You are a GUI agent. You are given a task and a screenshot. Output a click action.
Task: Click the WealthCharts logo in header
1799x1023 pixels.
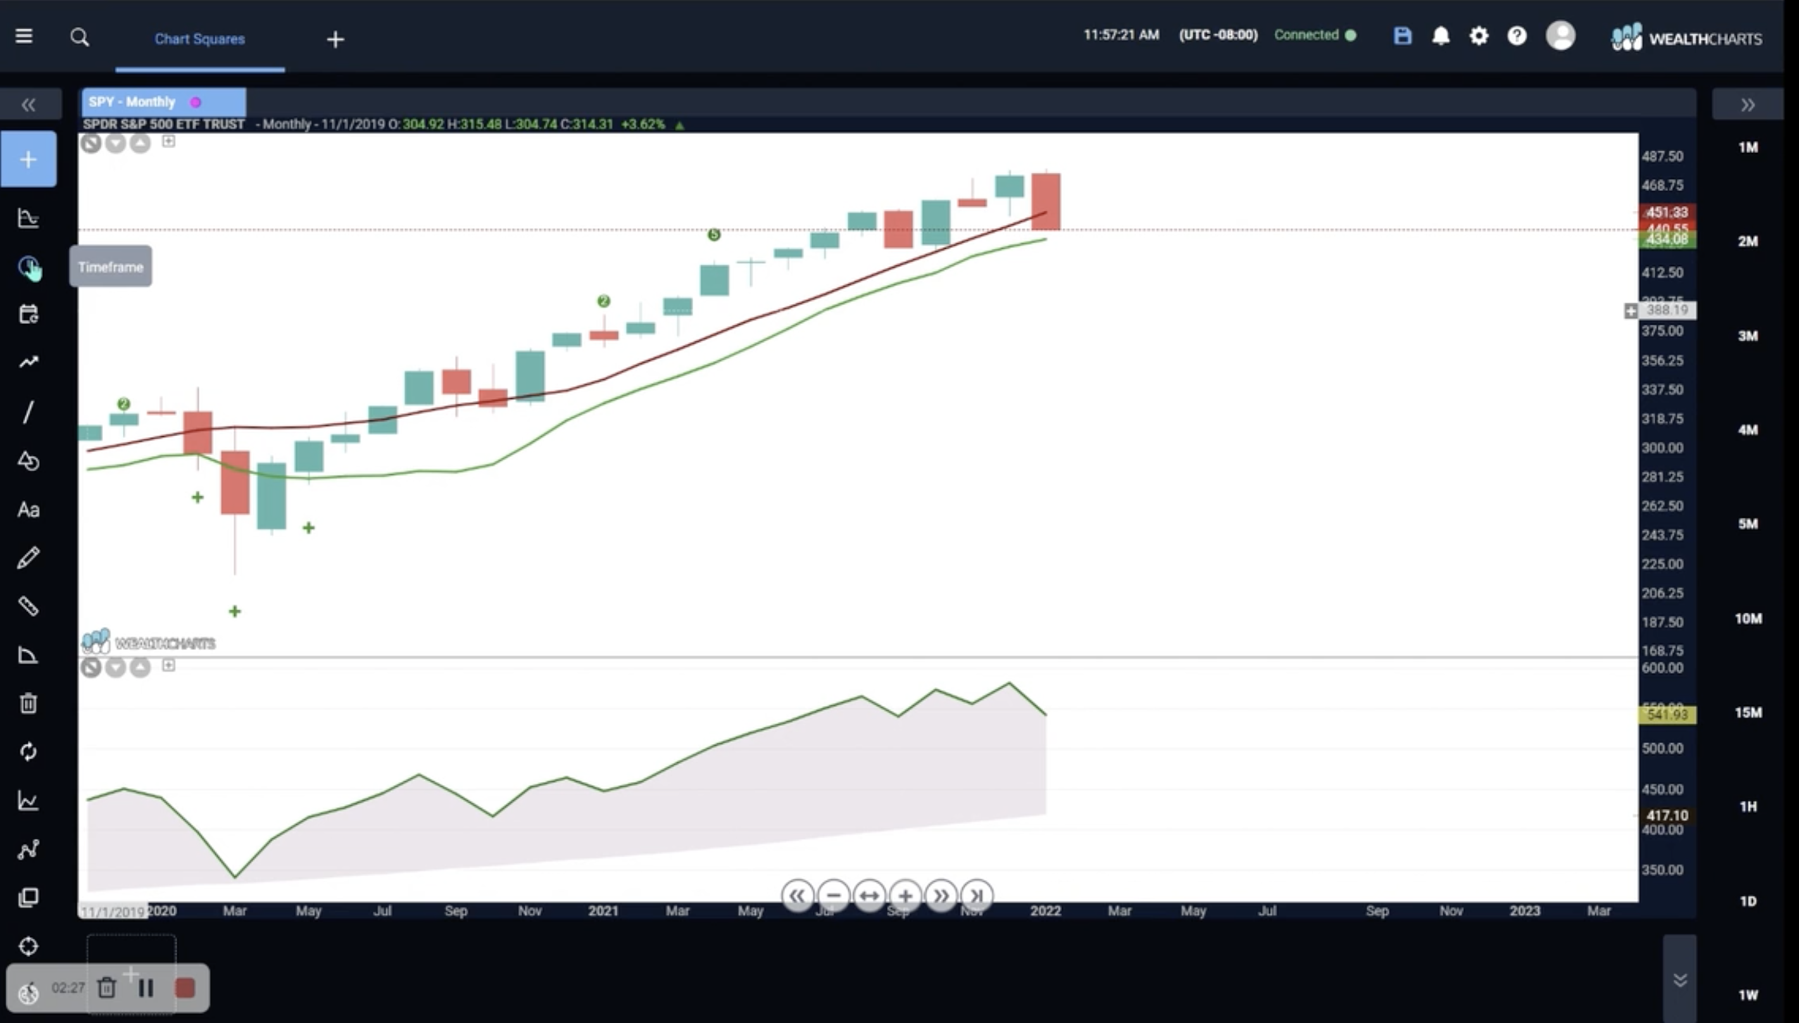[x=1686, y=37]
